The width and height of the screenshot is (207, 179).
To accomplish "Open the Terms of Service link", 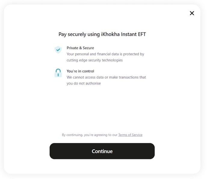I will (x=130, y=135).
